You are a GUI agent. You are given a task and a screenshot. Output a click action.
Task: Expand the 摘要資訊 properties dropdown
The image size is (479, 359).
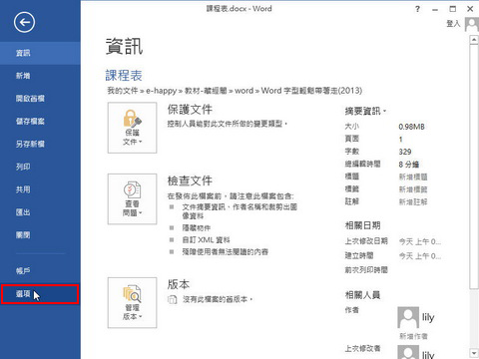[x=365, y=111]
